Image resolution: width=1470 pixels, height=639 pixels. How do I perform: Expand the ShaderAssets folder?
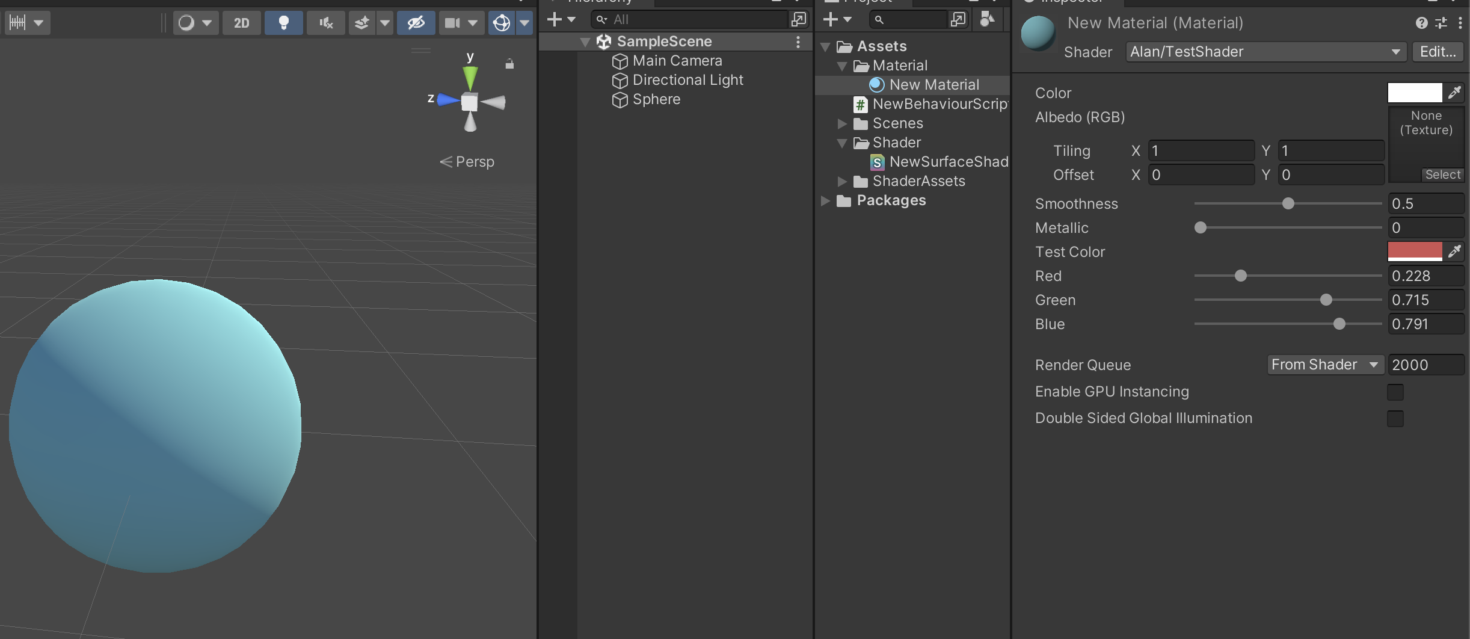coord(842,181)
